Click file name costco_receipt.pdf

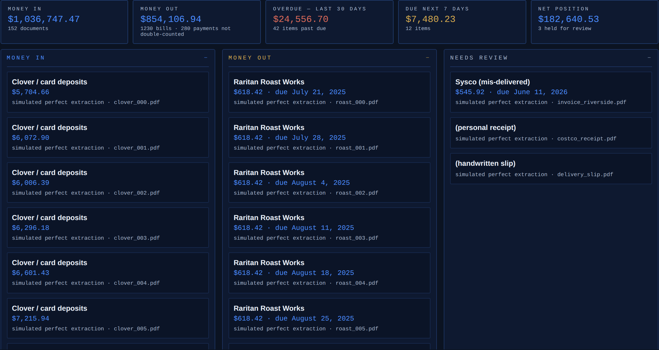[587, 139]
